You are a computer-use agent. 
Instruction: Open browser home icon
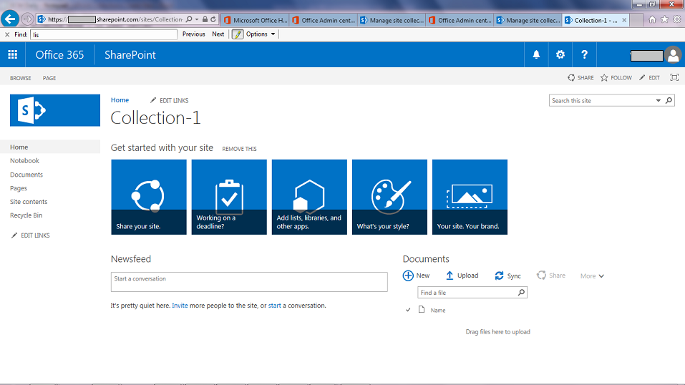tap(652, 19)
